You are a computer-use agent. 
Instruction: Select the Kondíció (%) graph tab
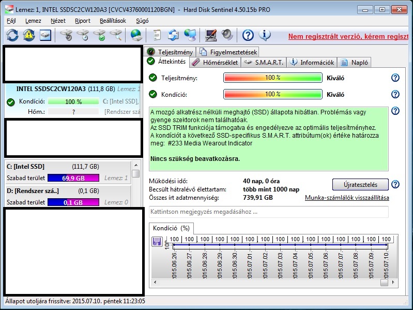pyautogui.click(x=171, y=228)
